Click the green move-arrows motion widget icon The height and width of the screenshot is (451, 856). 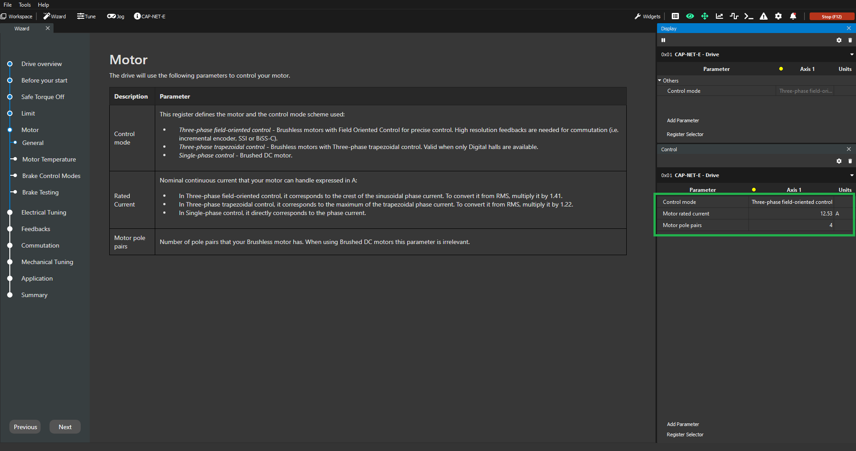point(705,17)
